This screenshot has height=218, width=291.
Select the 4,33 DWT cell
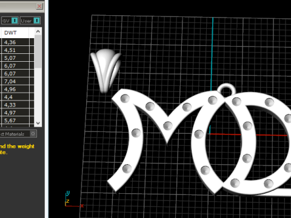point(15,105)
